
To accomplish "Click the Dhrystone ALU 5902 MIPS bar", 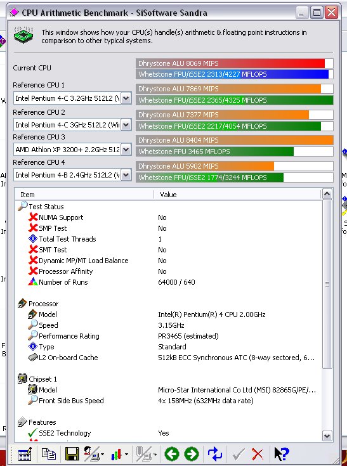I will click(x=235, y=166).
